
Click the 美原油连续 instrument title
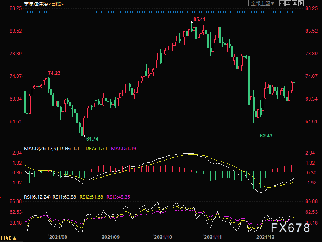click(x=36, y=4)
